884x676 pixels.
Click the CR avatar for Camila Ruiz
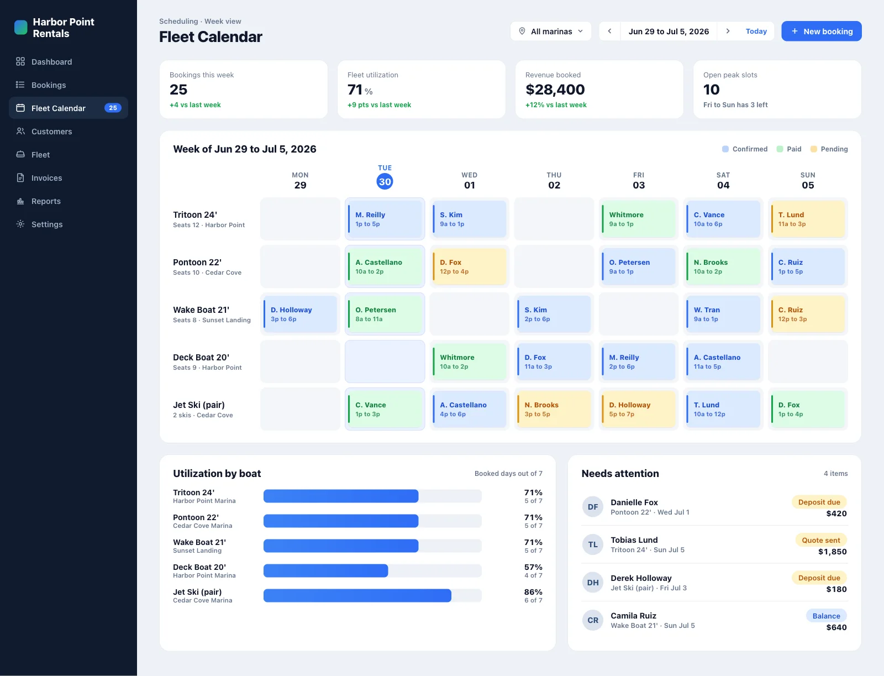pos(593,620)
